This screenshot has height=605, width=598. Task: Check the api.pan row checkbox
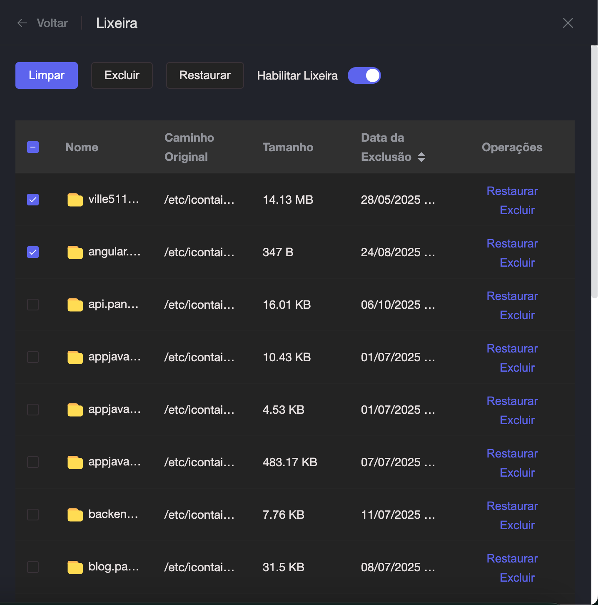coord(33,305)
